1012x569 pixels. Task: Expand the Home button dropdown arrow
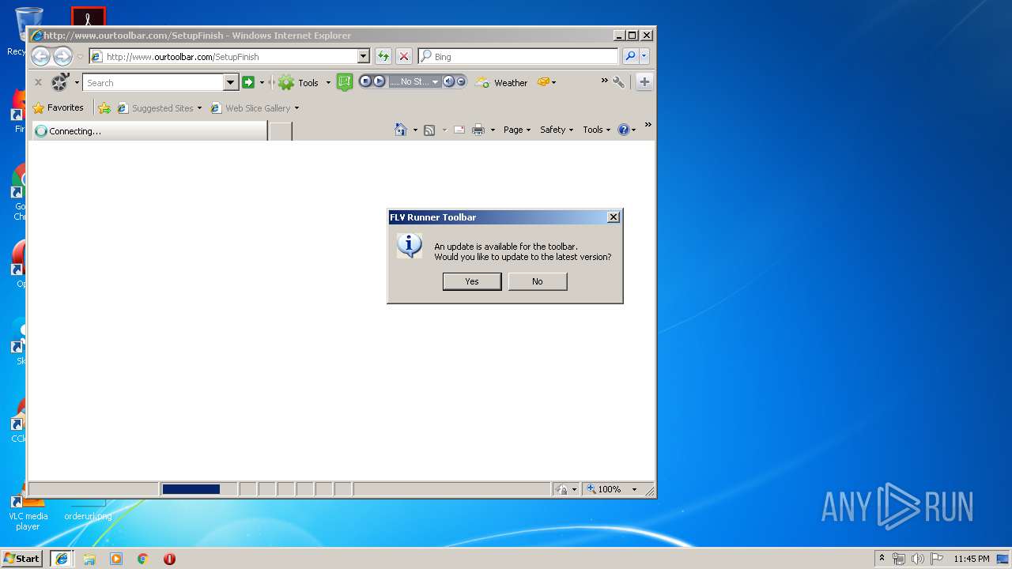(415, 130)
